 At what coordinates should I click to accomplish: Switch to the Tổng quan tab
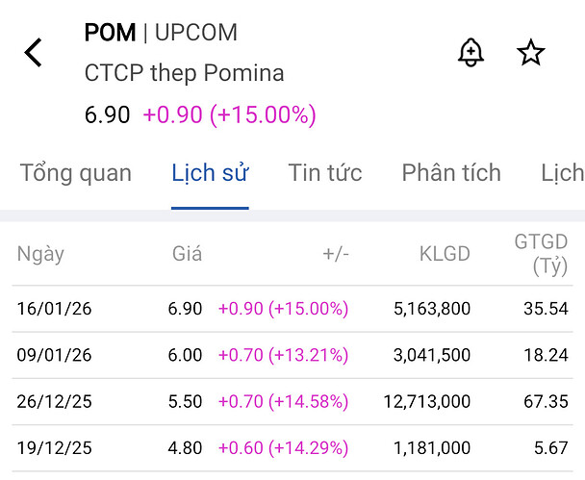coord(76,173)
